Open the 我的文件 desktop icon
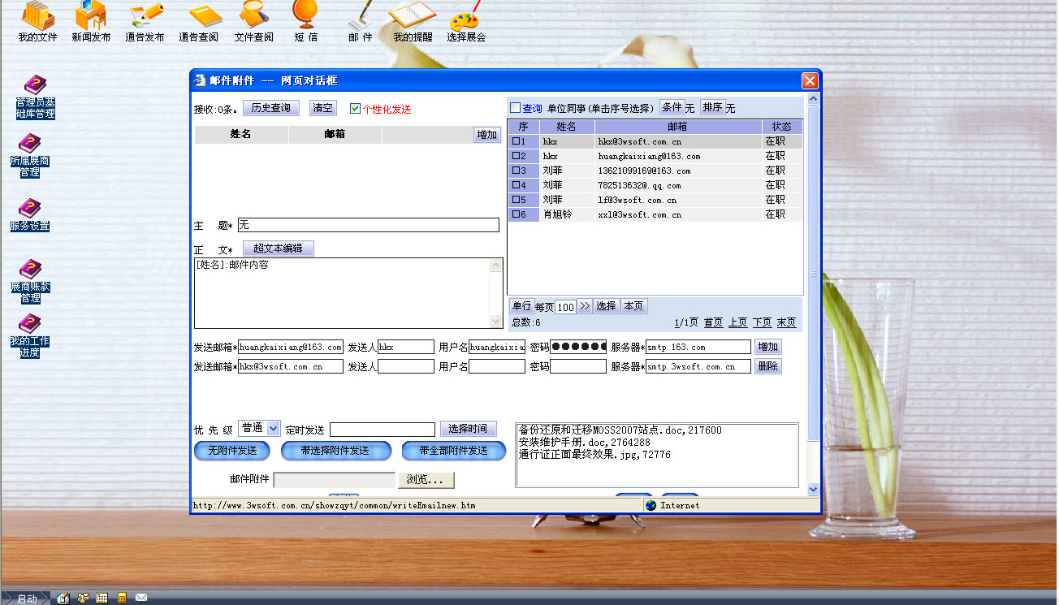The width and height of the screenshot is (1059, 605). pos(37,19)
